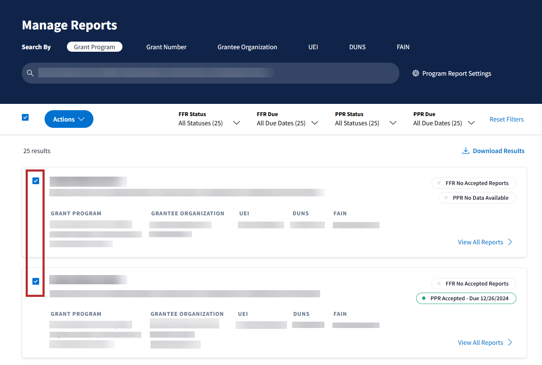Click the PPR Accepted status badge
This screenshot has height=365, width=542.
click(466, 298)
